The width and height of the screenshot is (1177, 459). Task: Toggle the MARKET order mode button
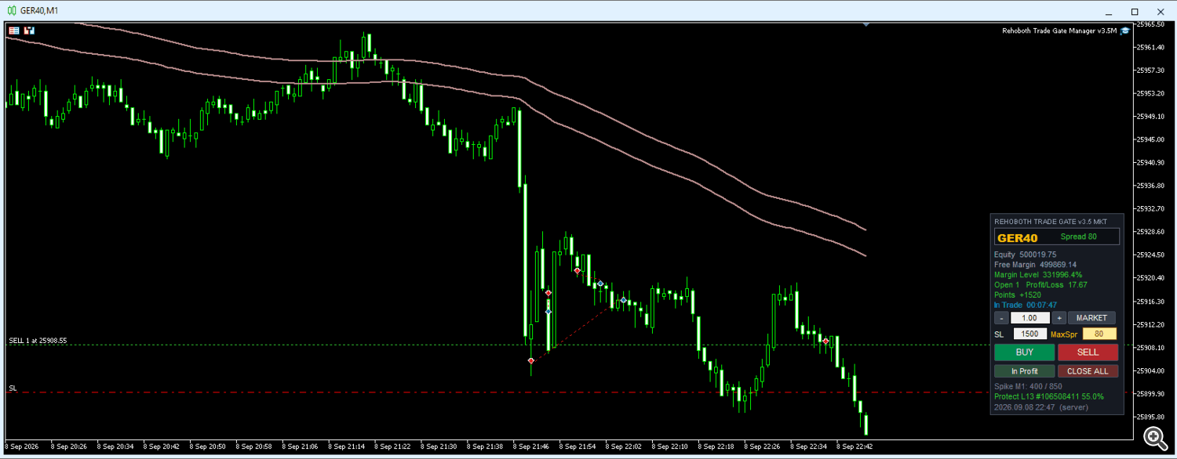(1091, 318)
